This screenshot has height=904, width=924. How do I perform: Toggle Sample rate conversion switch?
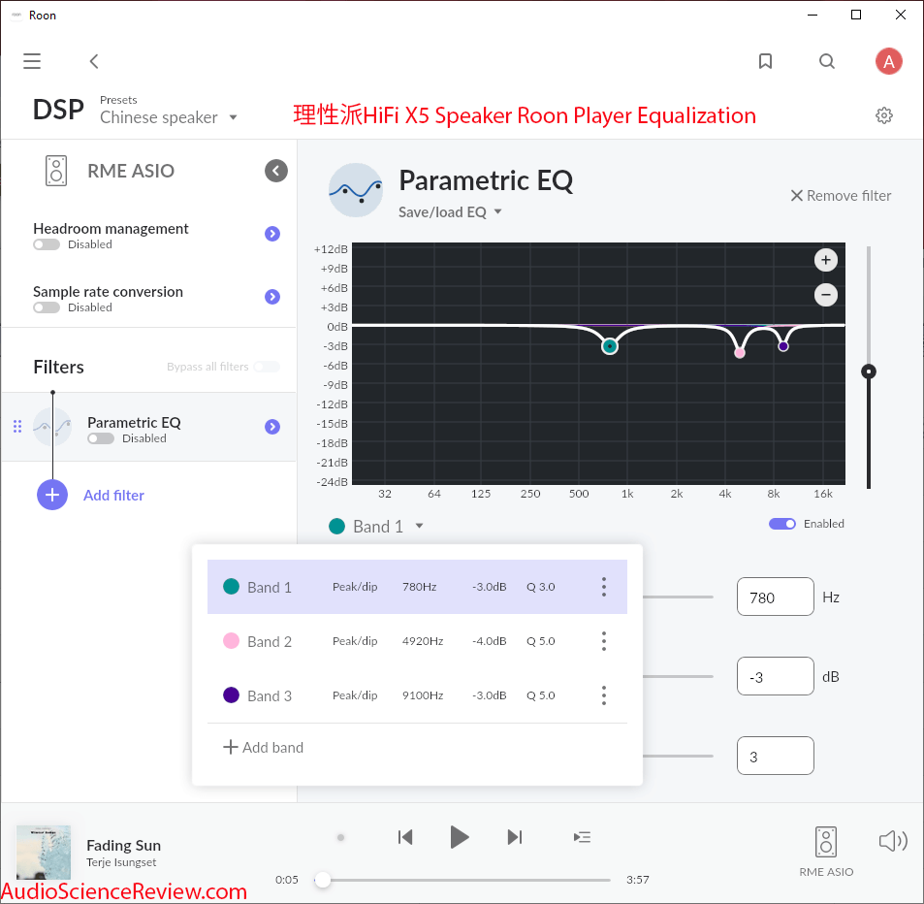47,307
